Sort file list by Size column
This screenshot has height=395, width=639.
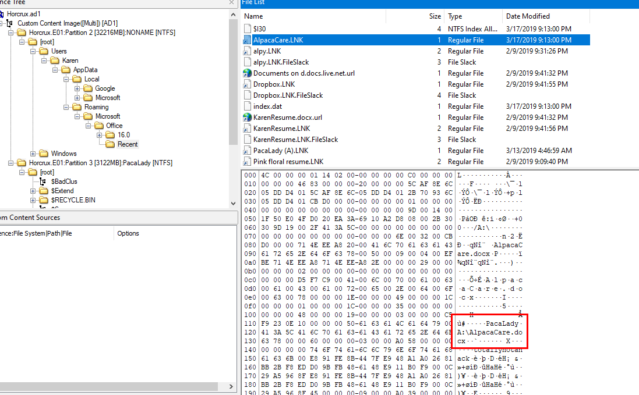[415, 16]
